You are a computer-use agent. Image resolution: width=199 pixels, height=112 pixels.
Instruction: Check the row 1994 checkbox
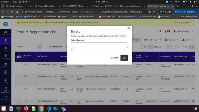[19, 80]
